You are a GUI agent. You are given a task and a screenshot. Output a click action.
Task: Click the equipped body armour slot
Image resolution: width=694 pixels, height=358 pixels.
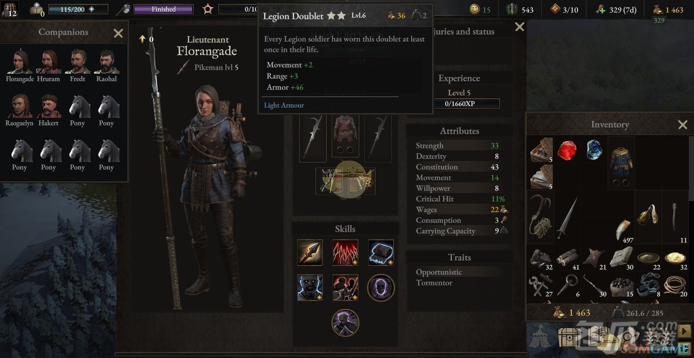click(x=345, y=136)
